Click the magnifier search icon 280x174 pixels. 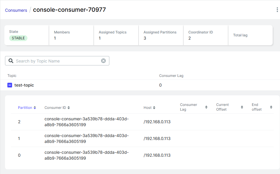coord(11,61)
